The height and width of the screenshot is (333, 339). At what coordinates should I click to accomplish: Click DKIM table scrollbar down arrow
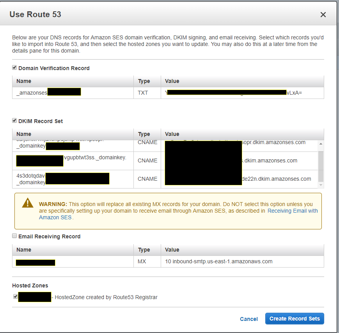point(321,185)
